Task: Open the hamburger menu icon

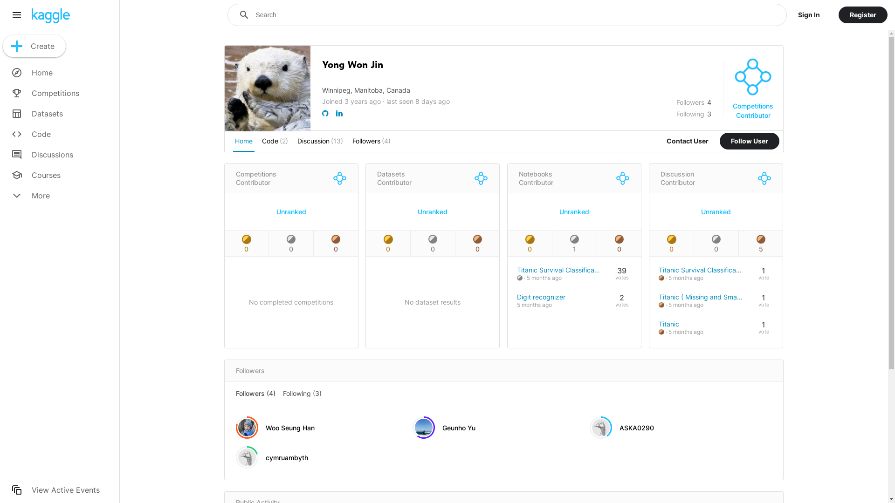Action: click(x=17, y=15)
